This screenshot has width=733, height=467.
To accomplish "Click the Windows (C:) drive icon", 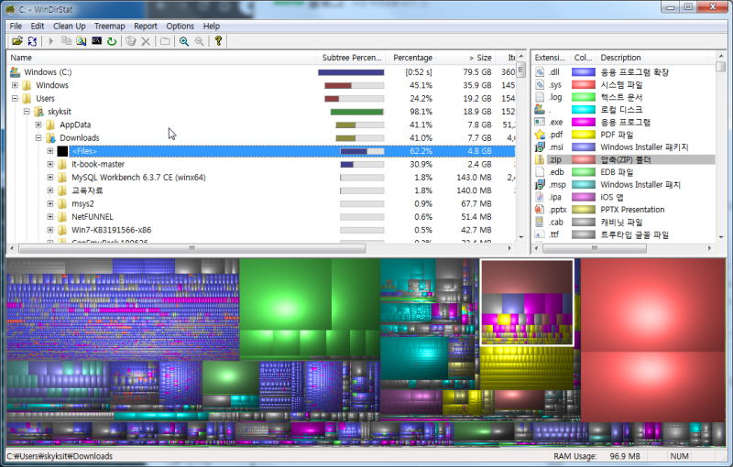I will click(15, 72).
